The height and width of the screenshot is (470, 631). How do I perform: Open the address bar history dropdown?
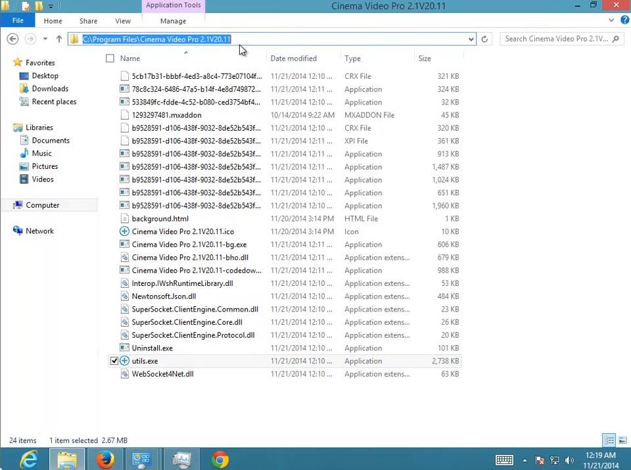(471, 39)
